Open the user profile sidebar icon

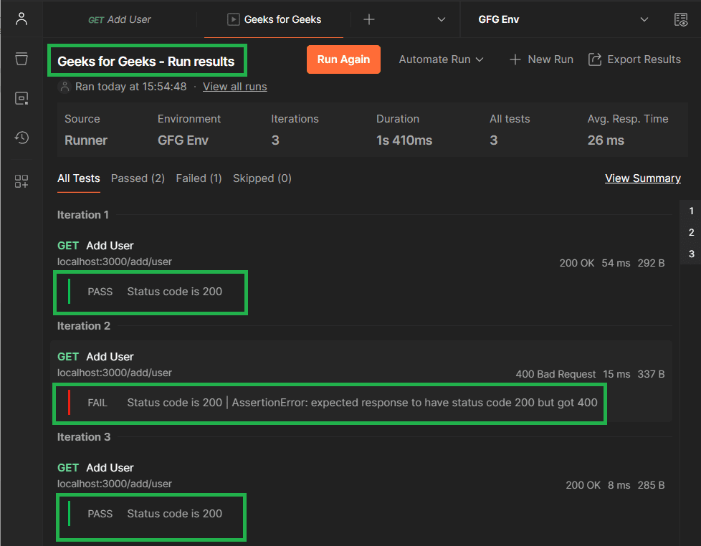[x=22, y=19]
